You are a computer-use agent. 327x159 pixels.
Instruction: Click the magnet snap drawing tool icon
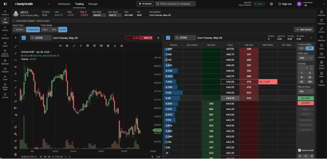(x=15, y=127)
